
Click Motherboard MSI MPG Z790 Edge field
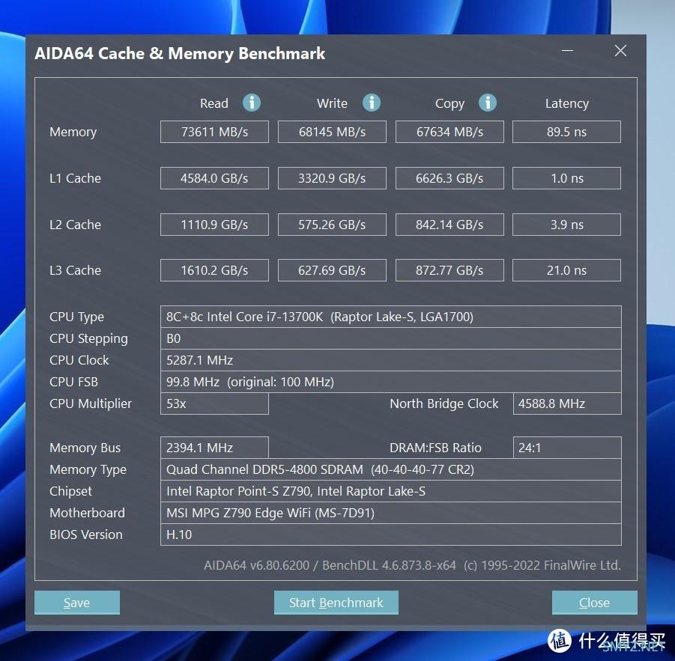click(x=391, y=513)
